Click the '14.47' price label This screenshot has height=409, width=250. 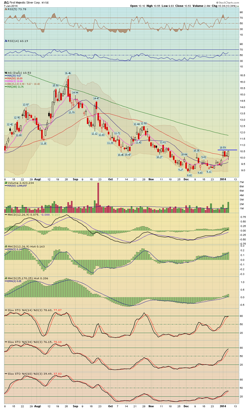coord(96,98)
